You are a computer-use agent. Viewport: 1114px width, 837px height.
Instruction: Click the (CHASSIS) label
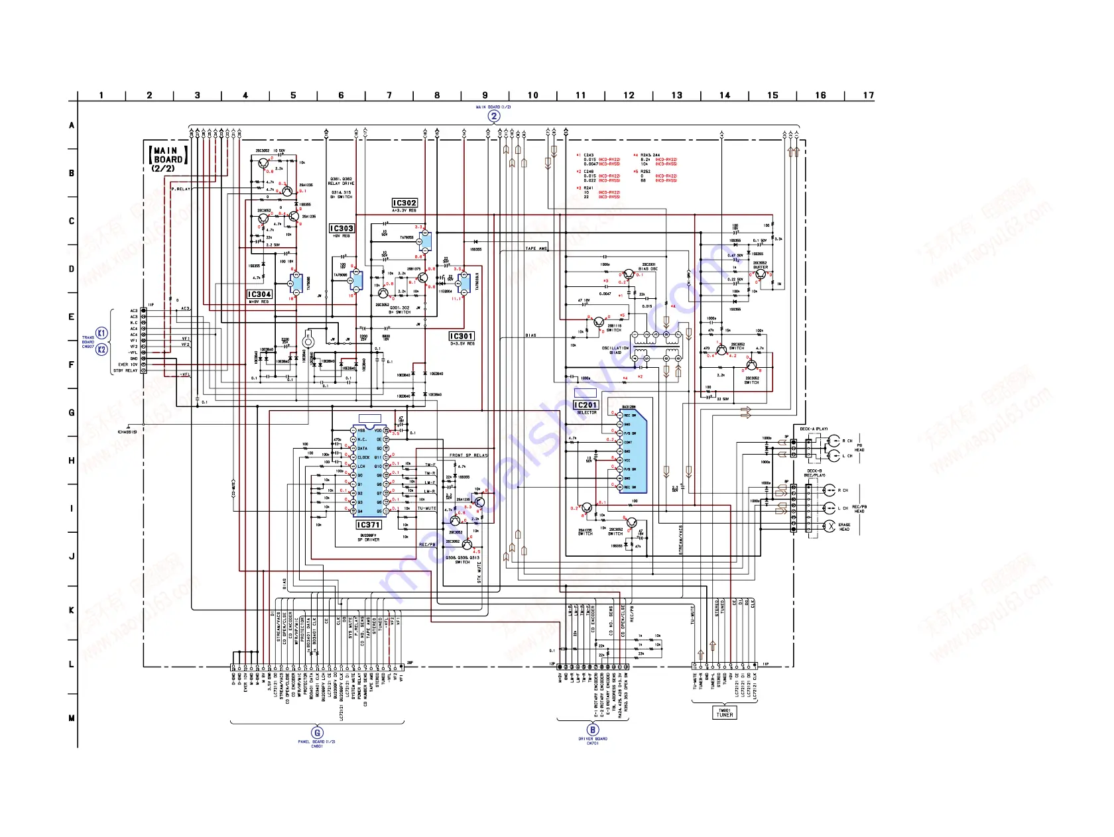coord(127,432)
